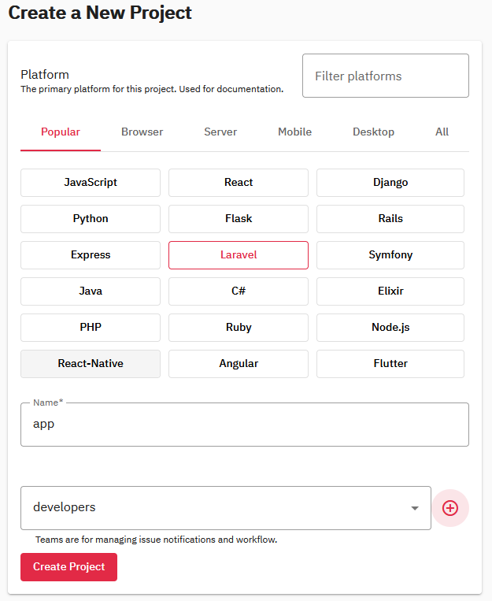
Task: Switch to the Popular tab
Action: (x=61, y=132)
